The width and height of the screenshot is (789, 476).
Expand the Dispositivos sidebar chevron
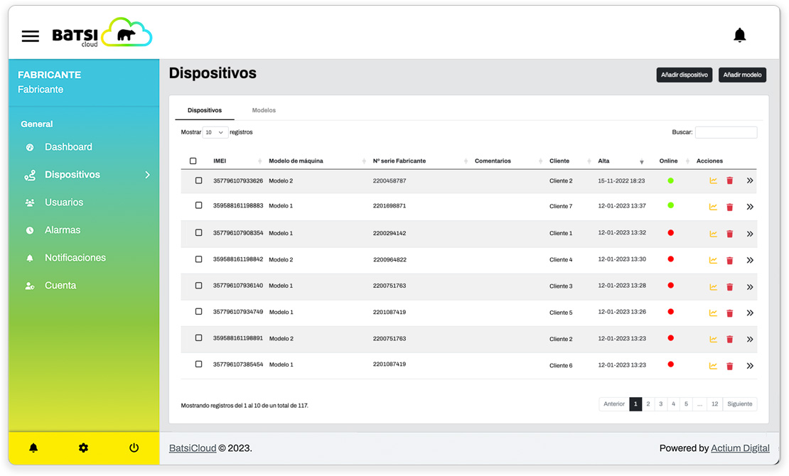coord(148,175)
